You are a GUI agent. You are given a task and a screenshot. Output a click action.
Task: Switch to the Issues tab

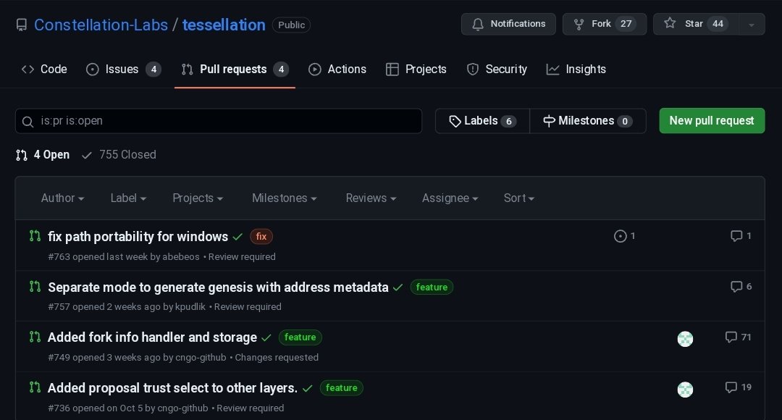(123, 70)
